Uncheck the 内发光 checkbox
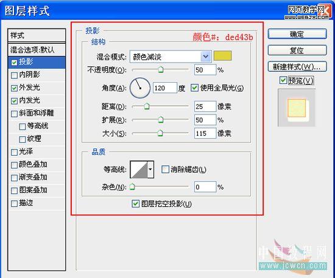 click(x=15, y=101)
